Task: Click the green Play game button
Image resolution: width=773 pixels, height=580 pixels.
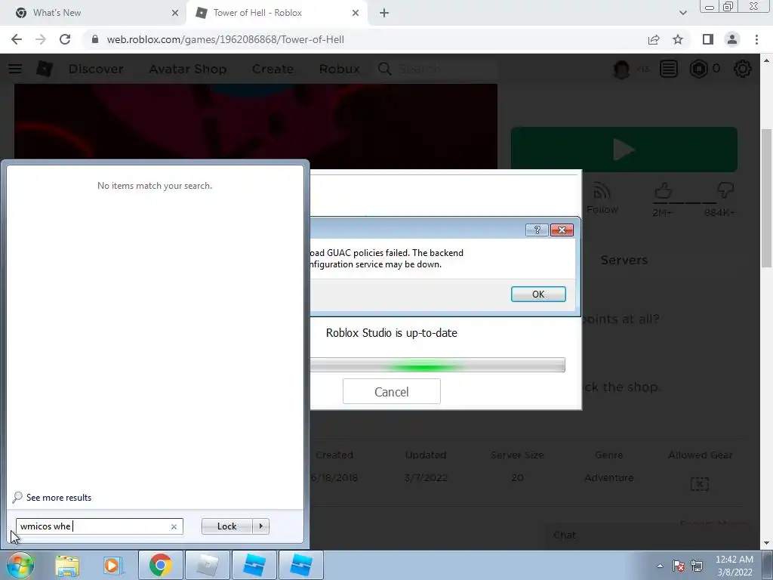Action: [624, 150]
